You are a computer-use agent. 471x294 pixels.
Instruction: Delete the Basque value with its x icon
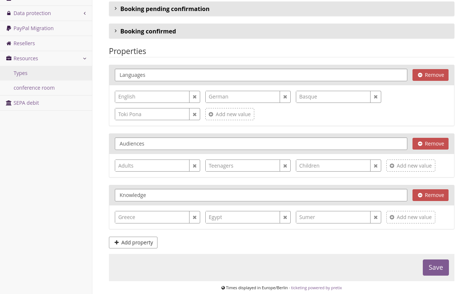click(x=376, y=97)
